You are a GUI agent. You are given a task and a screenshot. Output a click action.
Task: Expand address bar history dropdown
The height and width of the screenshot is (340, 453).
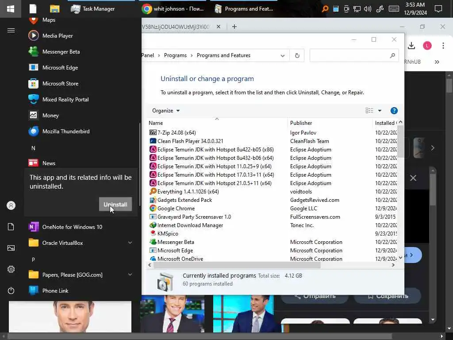tap(282, 55)
